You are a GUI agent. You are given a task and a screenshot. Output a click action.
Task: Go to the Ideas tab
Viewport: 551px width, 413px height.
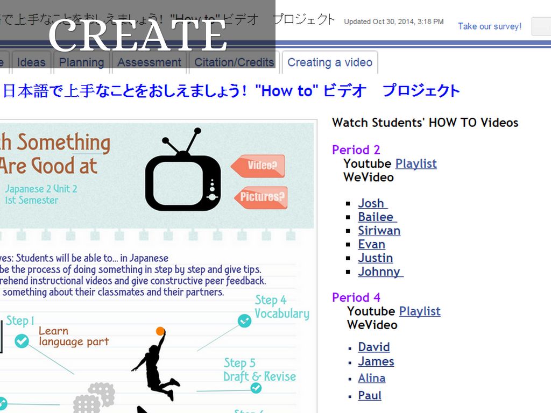pyautogui.click(x=31, y=62)
